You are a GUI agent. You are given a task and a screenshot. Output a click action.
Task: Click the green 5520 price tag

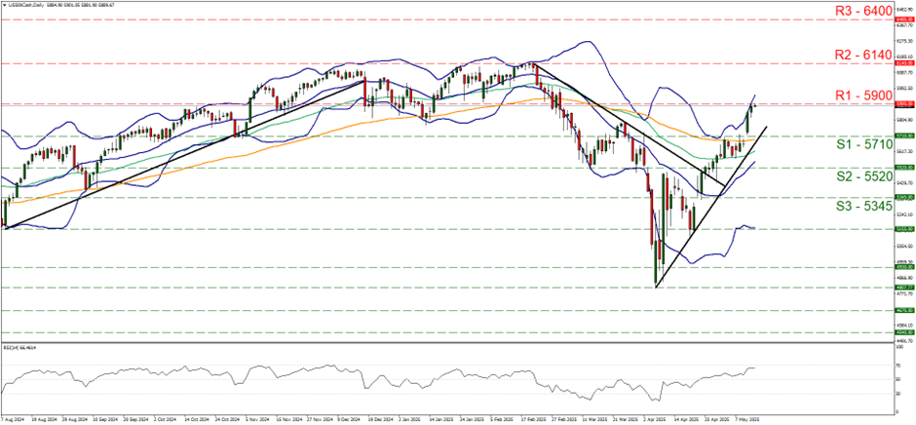click(x=903, y=168)
